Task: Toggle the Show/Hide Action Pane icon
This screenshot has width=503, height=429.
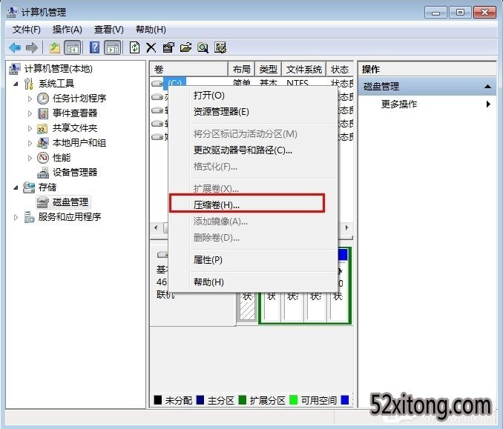Action: 113,48
